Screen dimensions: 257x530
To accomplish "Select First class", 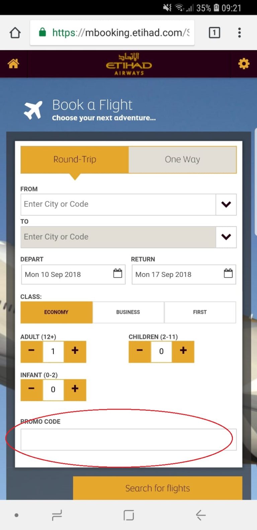I will pyautogui.click(x=200, y=312).
